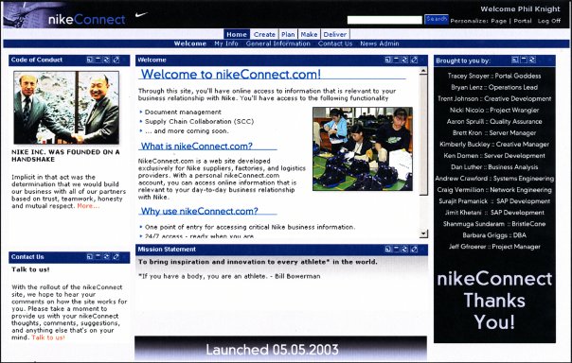Refresh the Welcome panel content
Screen dimensions: 572x363
tap(405, 60)
